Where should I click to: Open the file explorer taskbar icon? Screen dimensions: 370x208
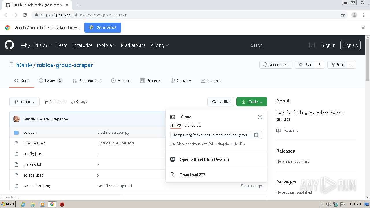tap(33, 204)
